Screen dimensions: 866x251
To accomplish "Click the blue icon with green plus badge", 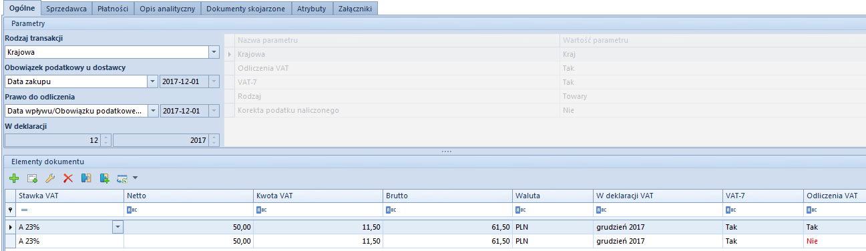I will pos(104,178).
